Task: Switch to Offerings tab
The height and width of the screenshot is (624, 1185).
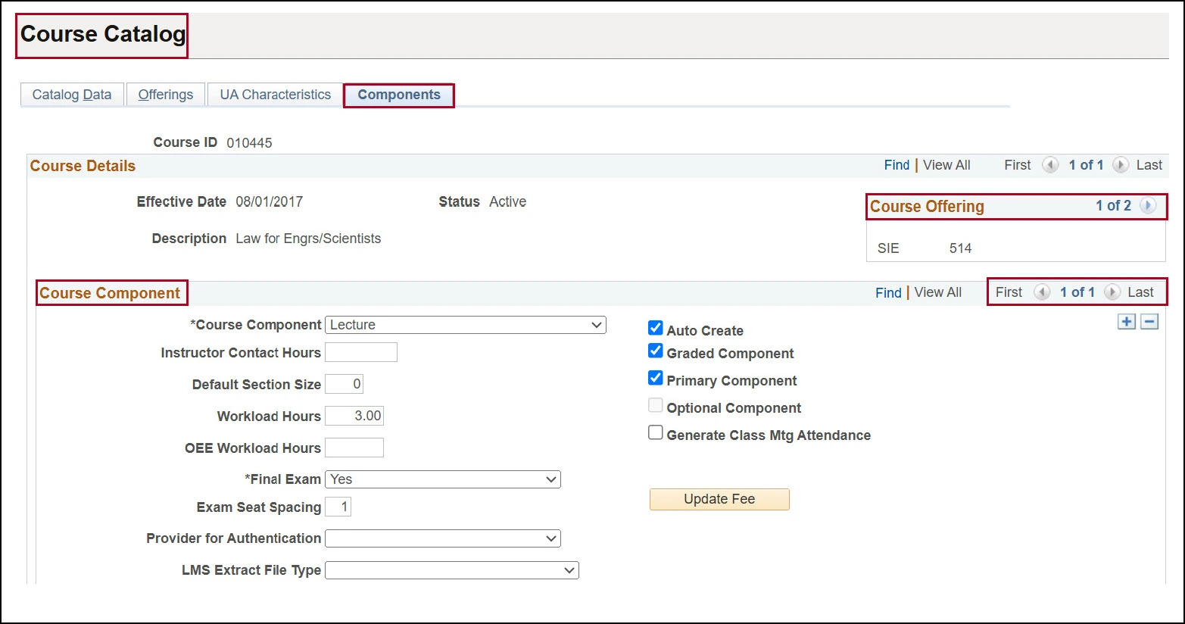Action: tap(166, 95)
